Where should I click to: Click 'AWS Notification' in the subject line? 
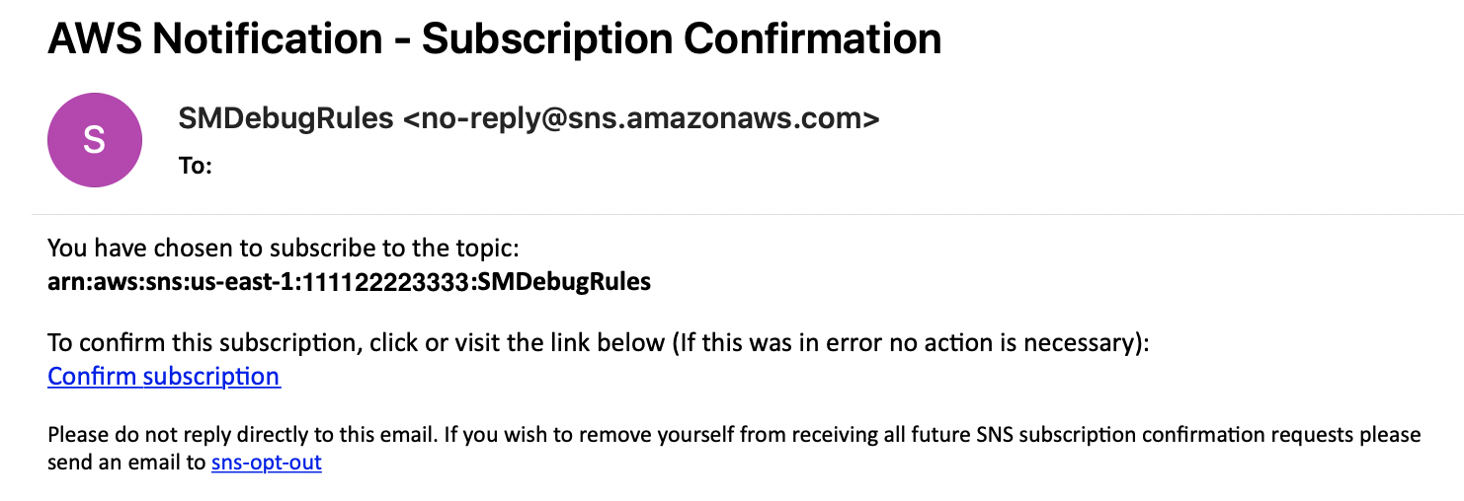(214, 38)
